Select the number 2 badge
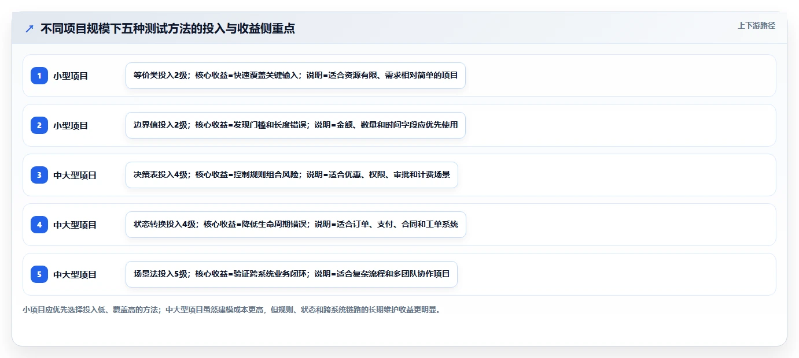This screenshot has width=799, height=358. tap(39, 125)
